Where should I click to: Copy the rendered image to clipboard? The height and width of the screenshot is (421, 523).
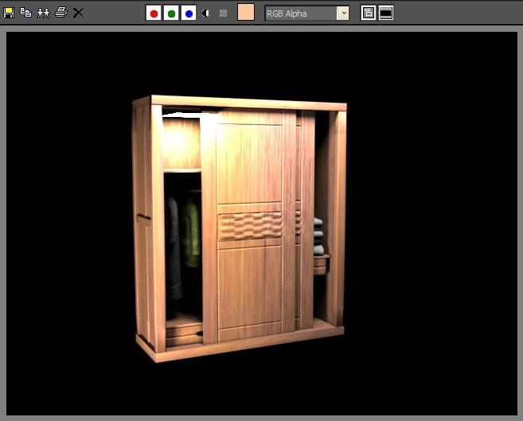click(25, 13)
